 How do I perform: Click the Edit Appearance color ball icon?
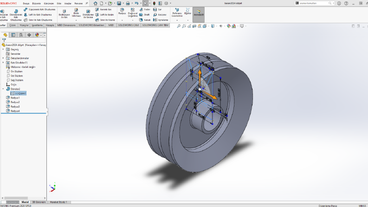click(x=229, y=26)
